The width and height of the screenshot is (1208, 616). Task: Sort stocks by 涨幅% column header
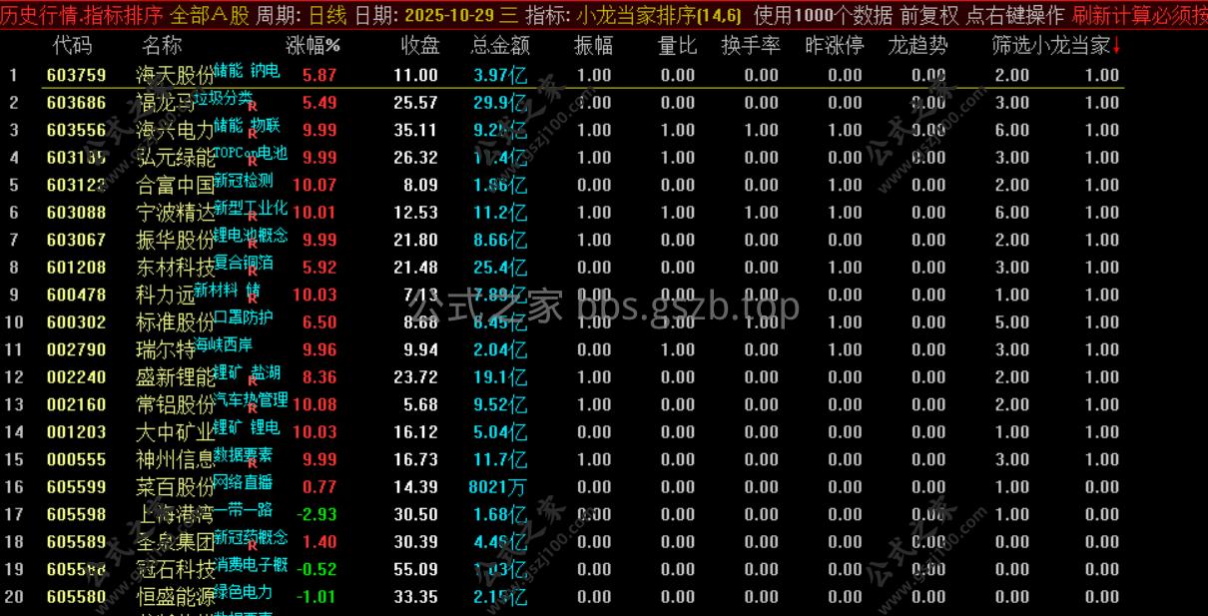313,46
